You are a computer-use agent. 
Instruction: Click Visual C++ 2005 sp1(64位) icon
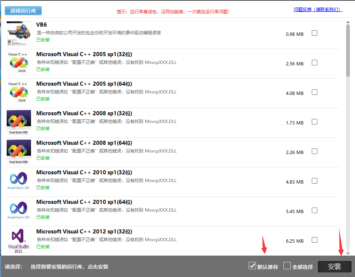[x=19, y=92]
